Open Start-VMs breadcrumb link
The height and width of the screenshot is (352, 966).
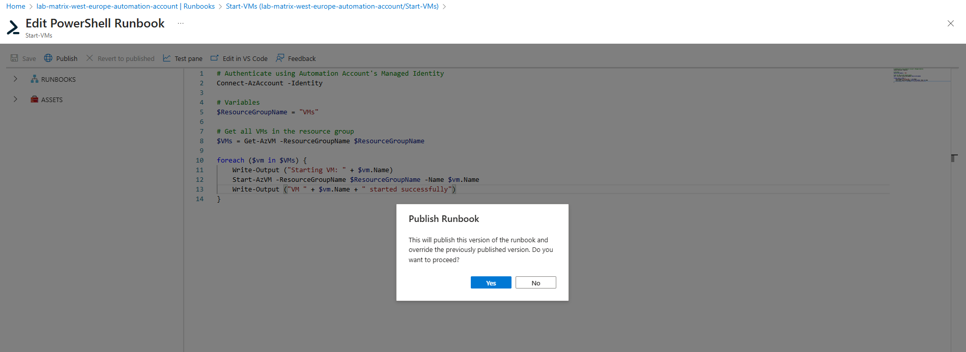(x=332, y=6)
